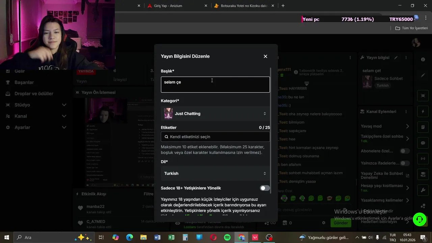Click the search icon in the Etiketler field
Image resolution: width=432 pixels, height=243 pixels.
(166, 137)
